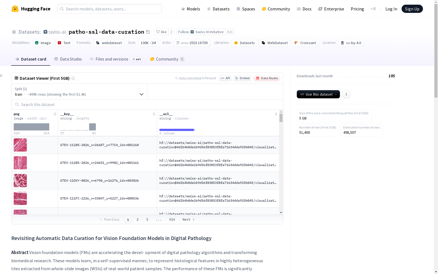Switch to the Data Studio tab
The height and width of the screenshot is (274, 438).
[x=68, y=59]
